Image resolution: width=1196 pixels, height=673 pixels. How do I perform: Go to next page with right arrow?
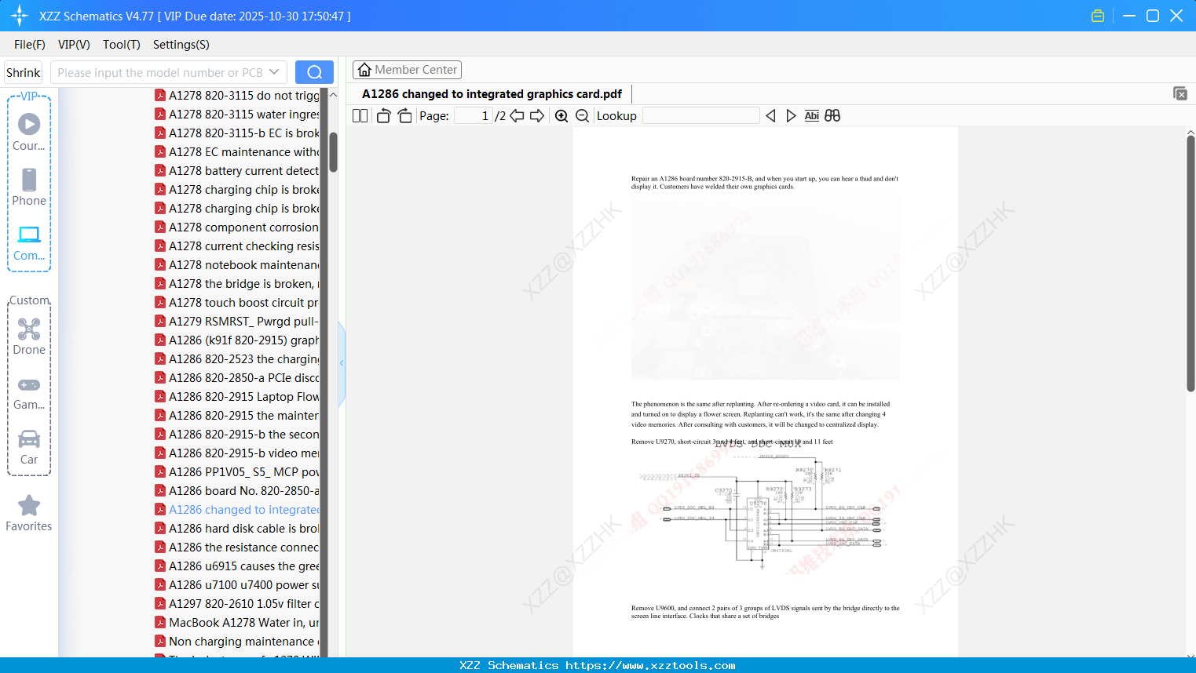(x=537, y=116)
